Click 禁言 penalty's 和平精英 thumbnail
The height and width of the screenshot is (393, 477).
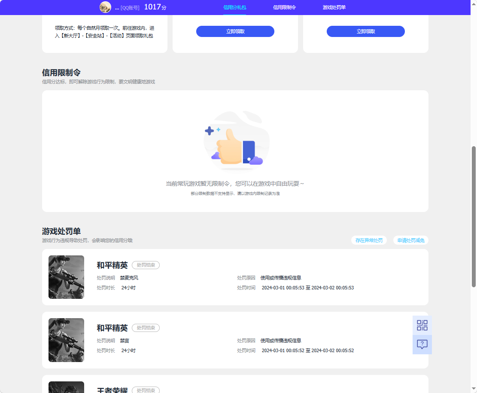pos(66,340)
